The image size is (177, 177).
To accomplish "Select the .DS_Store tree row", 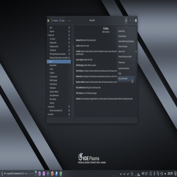I will [59, 39].
